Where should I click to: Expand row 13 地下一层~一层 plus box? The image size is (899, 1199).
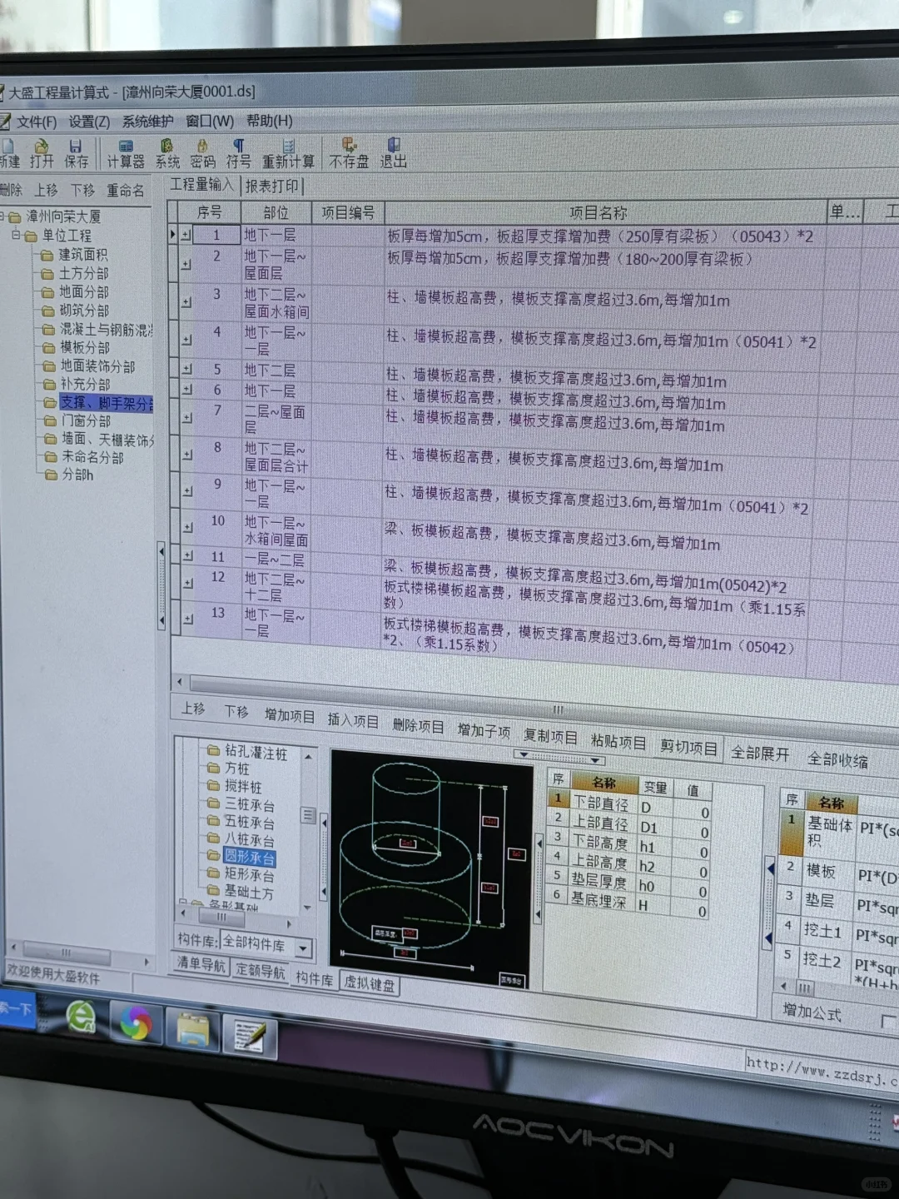coord(189,619)
